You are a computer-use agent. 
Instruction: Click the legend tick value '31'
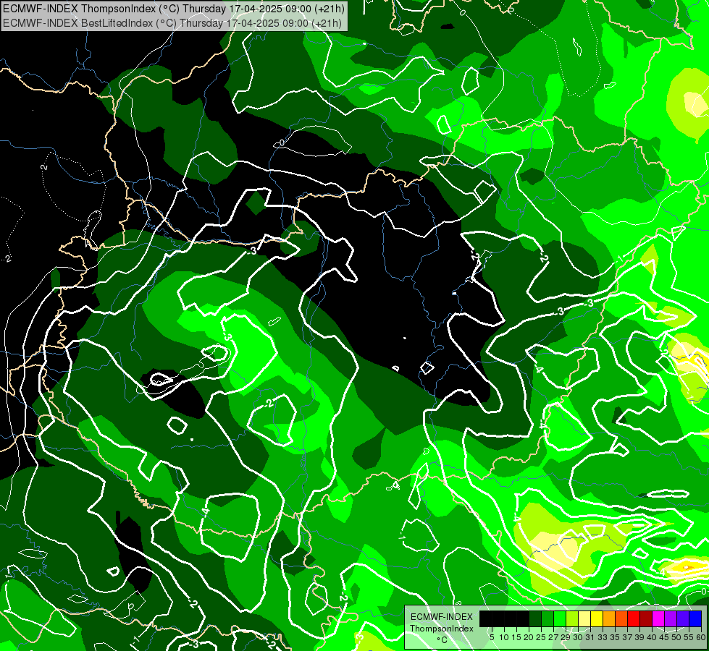tap(590, 637)
